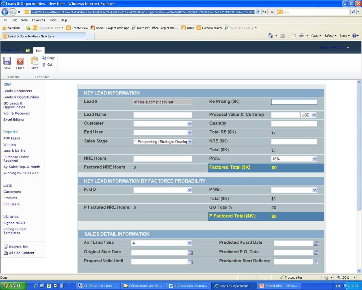Image resolution: width=362 pixels, height=290 pixels.
Task: Open the Signed NDA's library link
Action: [14, 223]
